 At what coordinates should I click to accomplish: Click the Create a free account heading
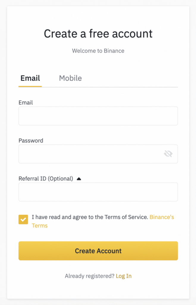98,33
